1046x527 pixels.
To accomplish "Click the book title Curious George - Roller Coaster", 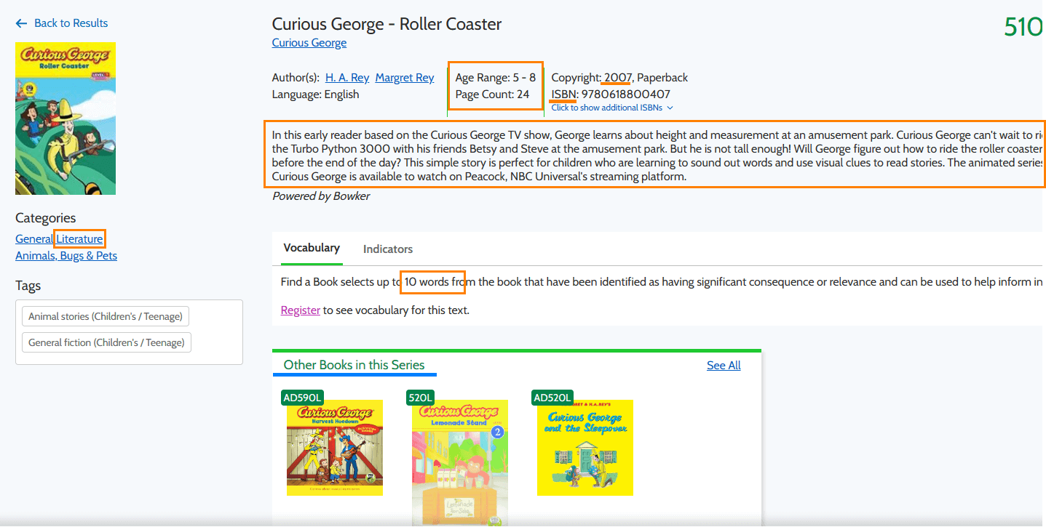I will (387, 24).
